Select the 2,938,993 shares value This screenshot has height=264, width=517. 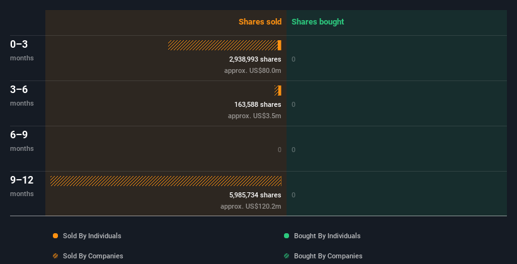(255, 59)
